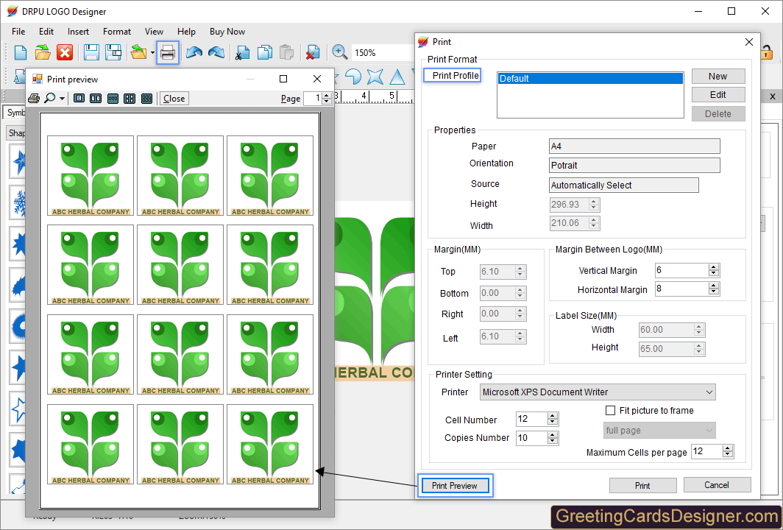Click the Cell Number input field

coord(532,419)
